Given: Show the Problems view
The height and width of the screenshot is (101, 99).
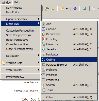Looking at the screenshot, I should pyautogui.click(x=69, y=70).
